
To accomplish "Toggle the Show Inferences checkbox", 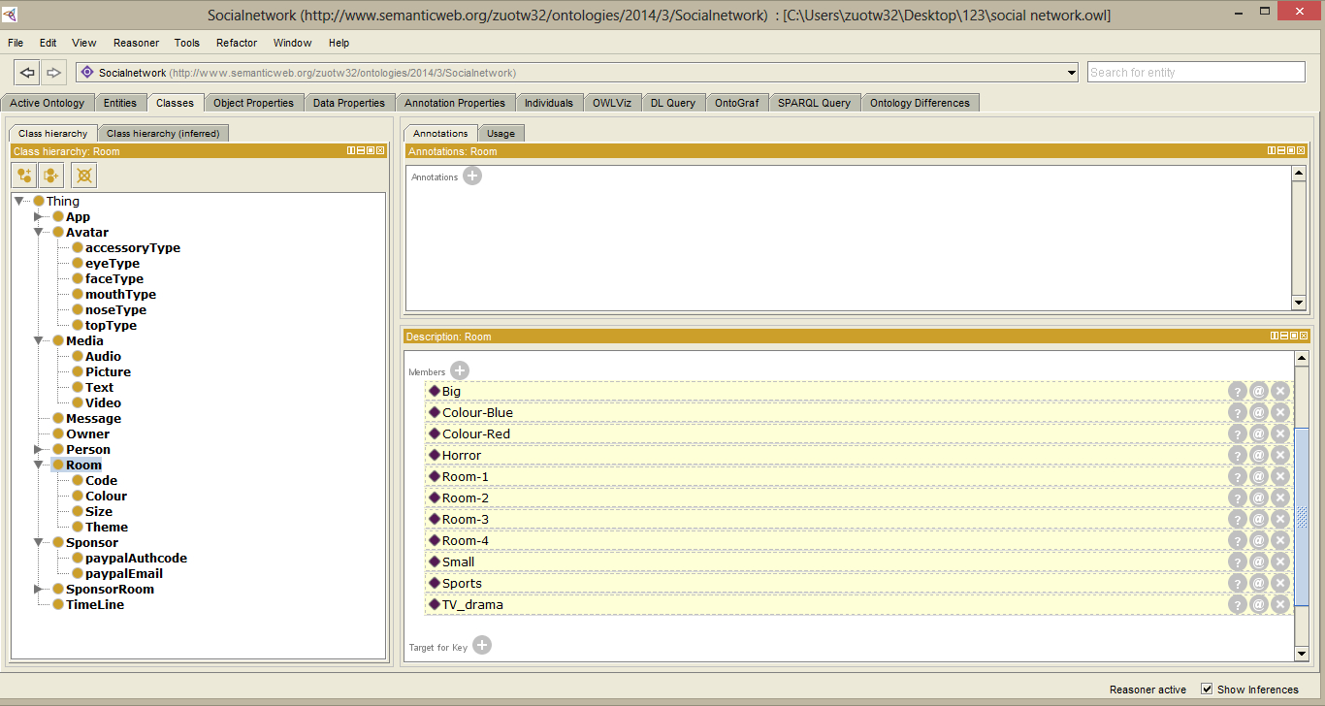I will (x=1207, y=689).
